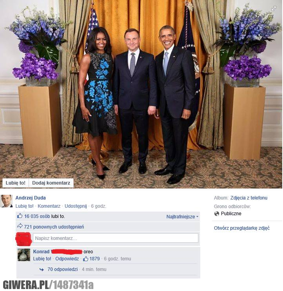The height and width of the screenshot is (291, 283).
Task: Click Komentarz link under the post author
Action: tap(49, 206)
